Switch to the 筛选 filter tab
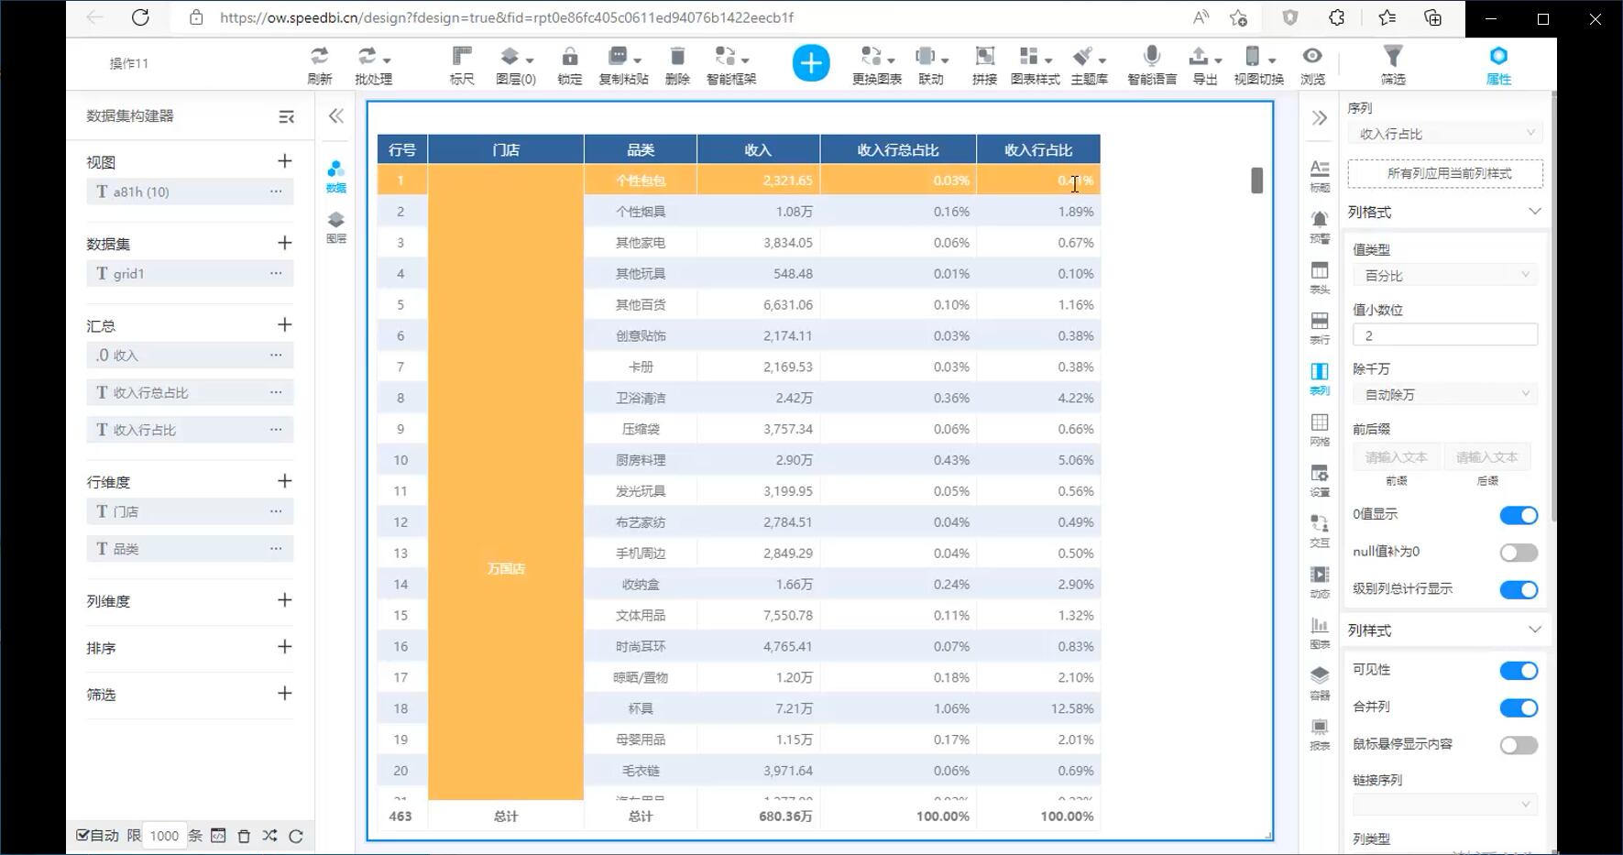Viewport: 1623px width, 855px height. [x=1392, y=64]
